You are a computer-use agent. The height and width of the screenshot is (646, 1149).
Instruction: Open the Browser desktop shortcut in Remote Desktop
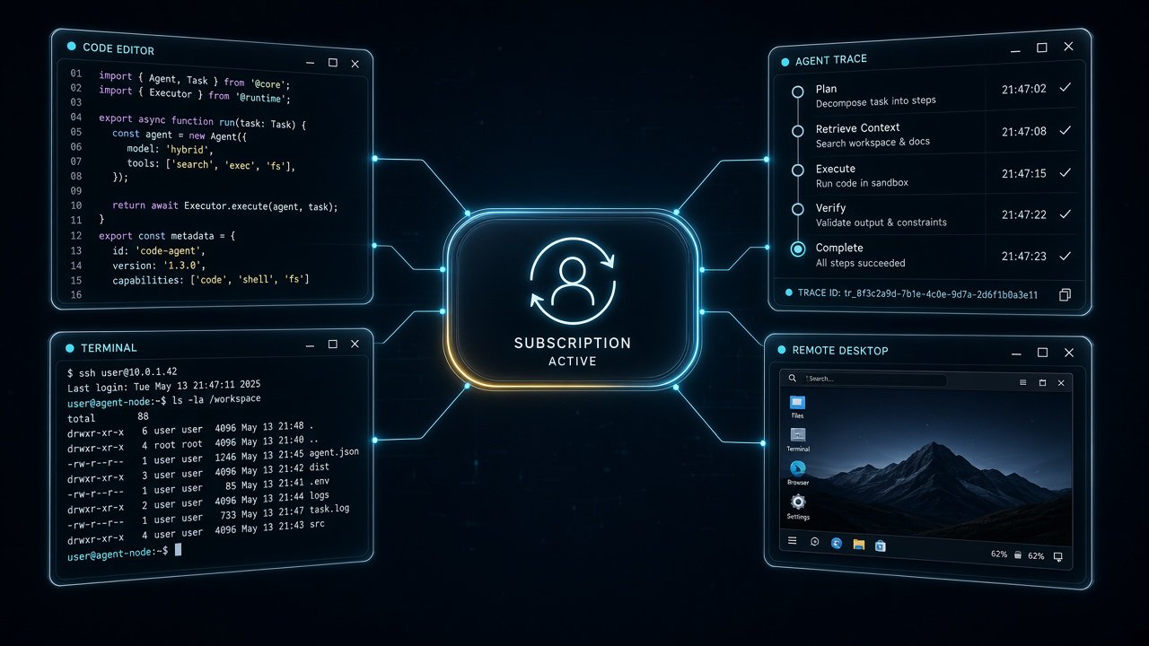click(797, 468)
